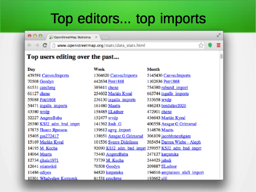Click the browser forward arrow
The width and height of the screenshot is (256, 192).
pos(37,45)
